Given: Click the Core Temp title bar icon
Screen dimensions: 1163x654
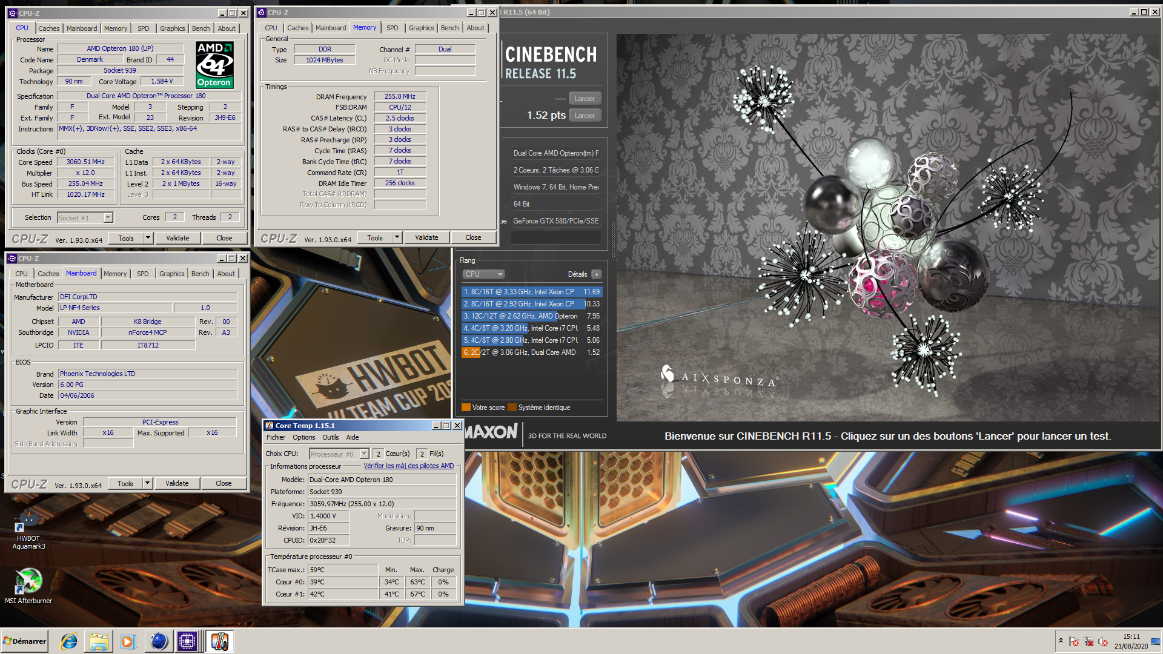Looking at the screenshot, I should [x=270, y=426].
